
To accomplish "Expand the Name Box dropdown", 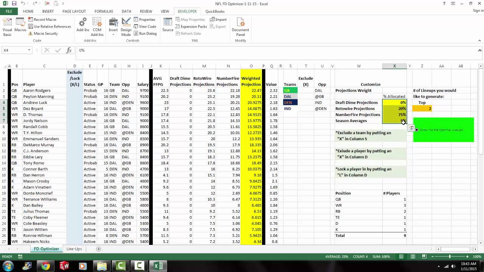I will (x=29, y=50).
